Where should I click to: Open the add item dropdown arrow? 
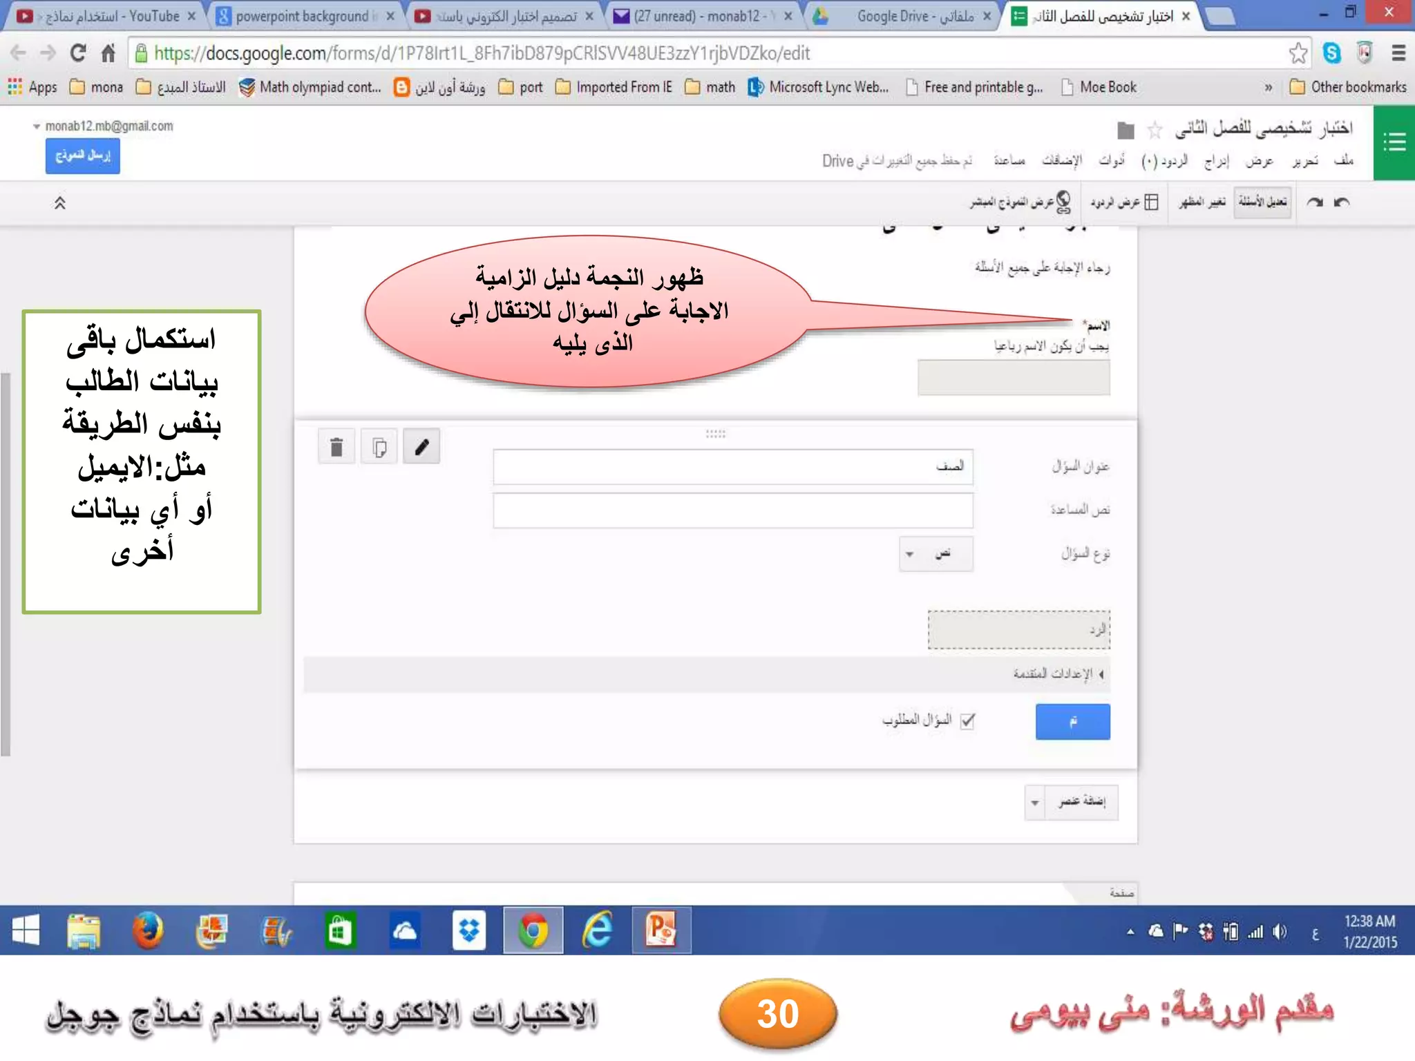[1034, 803]
